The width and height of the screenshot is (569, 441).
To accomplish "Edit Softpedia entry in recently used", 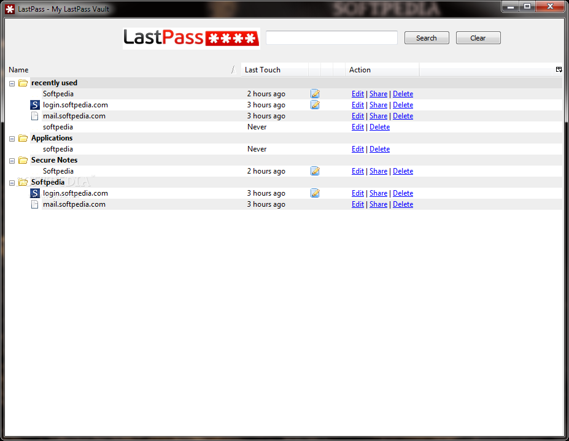I will click(x=357, y=94).
